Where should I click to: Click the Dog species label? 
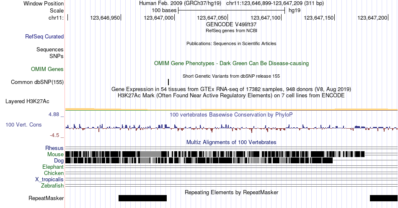(x=59, y=161)
